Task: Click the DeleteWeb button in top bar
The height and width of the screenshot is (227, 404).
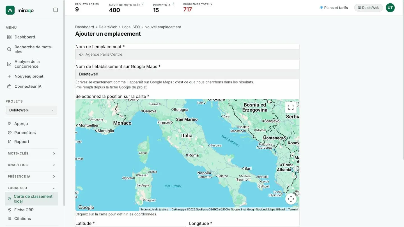Action: [368, 8]
